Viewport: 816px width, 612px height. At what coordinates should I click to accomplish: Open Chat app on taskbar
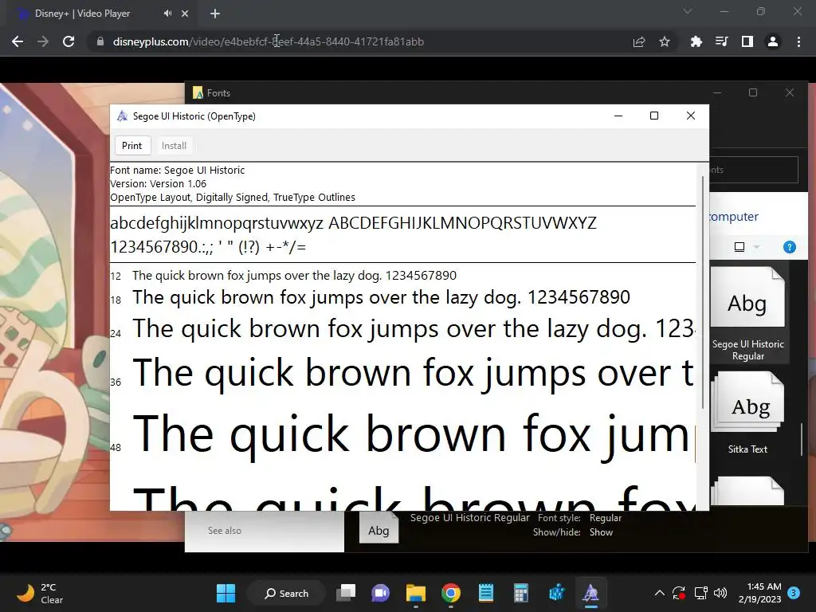pyautogui.click(x=380, y=593)
